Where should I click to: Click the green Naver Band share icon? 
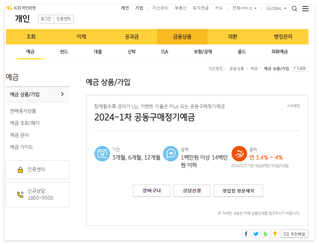coord(265,234)
